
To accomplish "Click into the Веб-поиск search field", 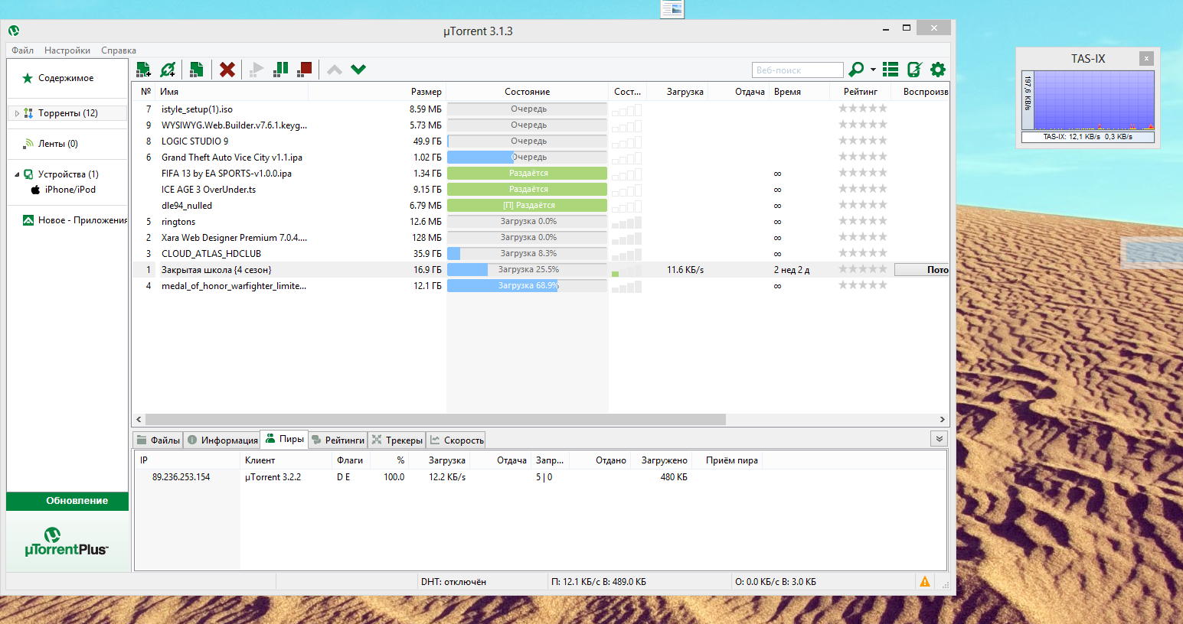I will [x=796, y=70].
